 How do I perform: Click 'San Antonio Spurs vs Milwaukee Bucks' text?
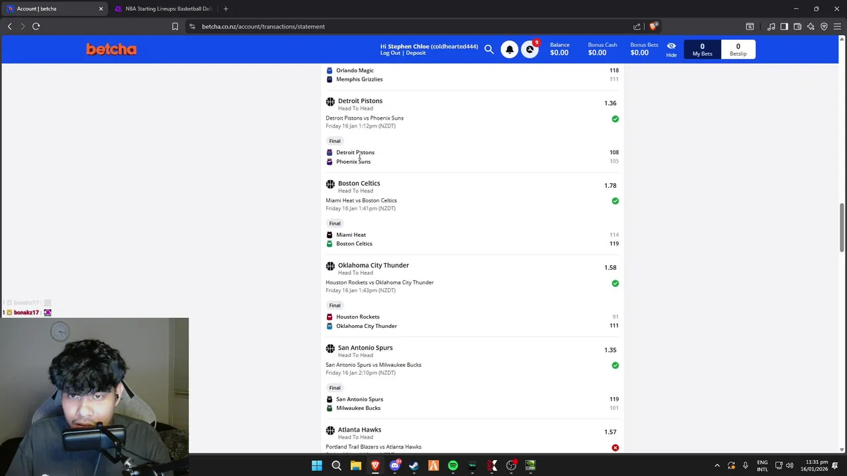(373, 365)
